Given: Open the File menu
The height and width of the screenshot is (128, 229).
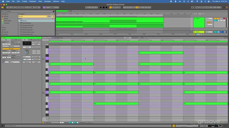Looking at the screenshot, I should point(13,1).
